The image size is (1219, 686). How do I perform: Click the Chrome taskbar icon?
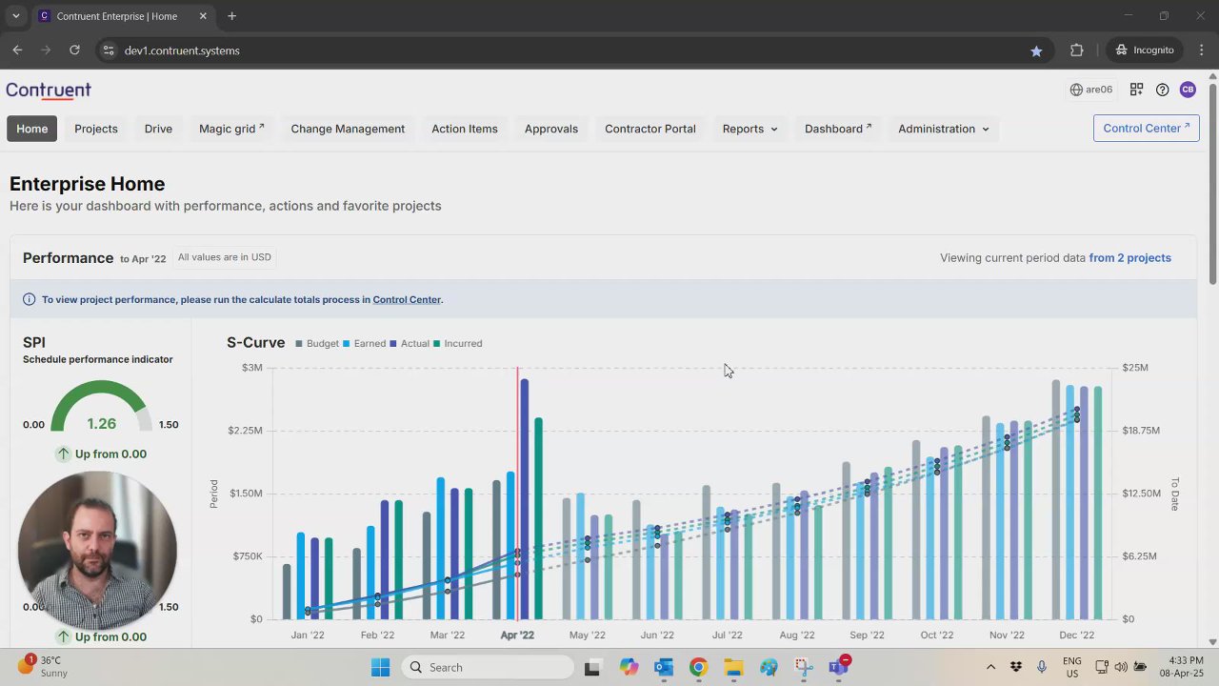[x=698, y=667]
